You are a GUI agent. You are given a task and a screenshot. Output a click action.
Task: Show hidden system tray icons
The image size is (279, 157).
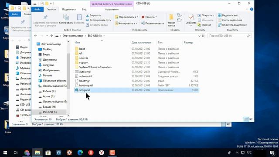tap(237, 153)
